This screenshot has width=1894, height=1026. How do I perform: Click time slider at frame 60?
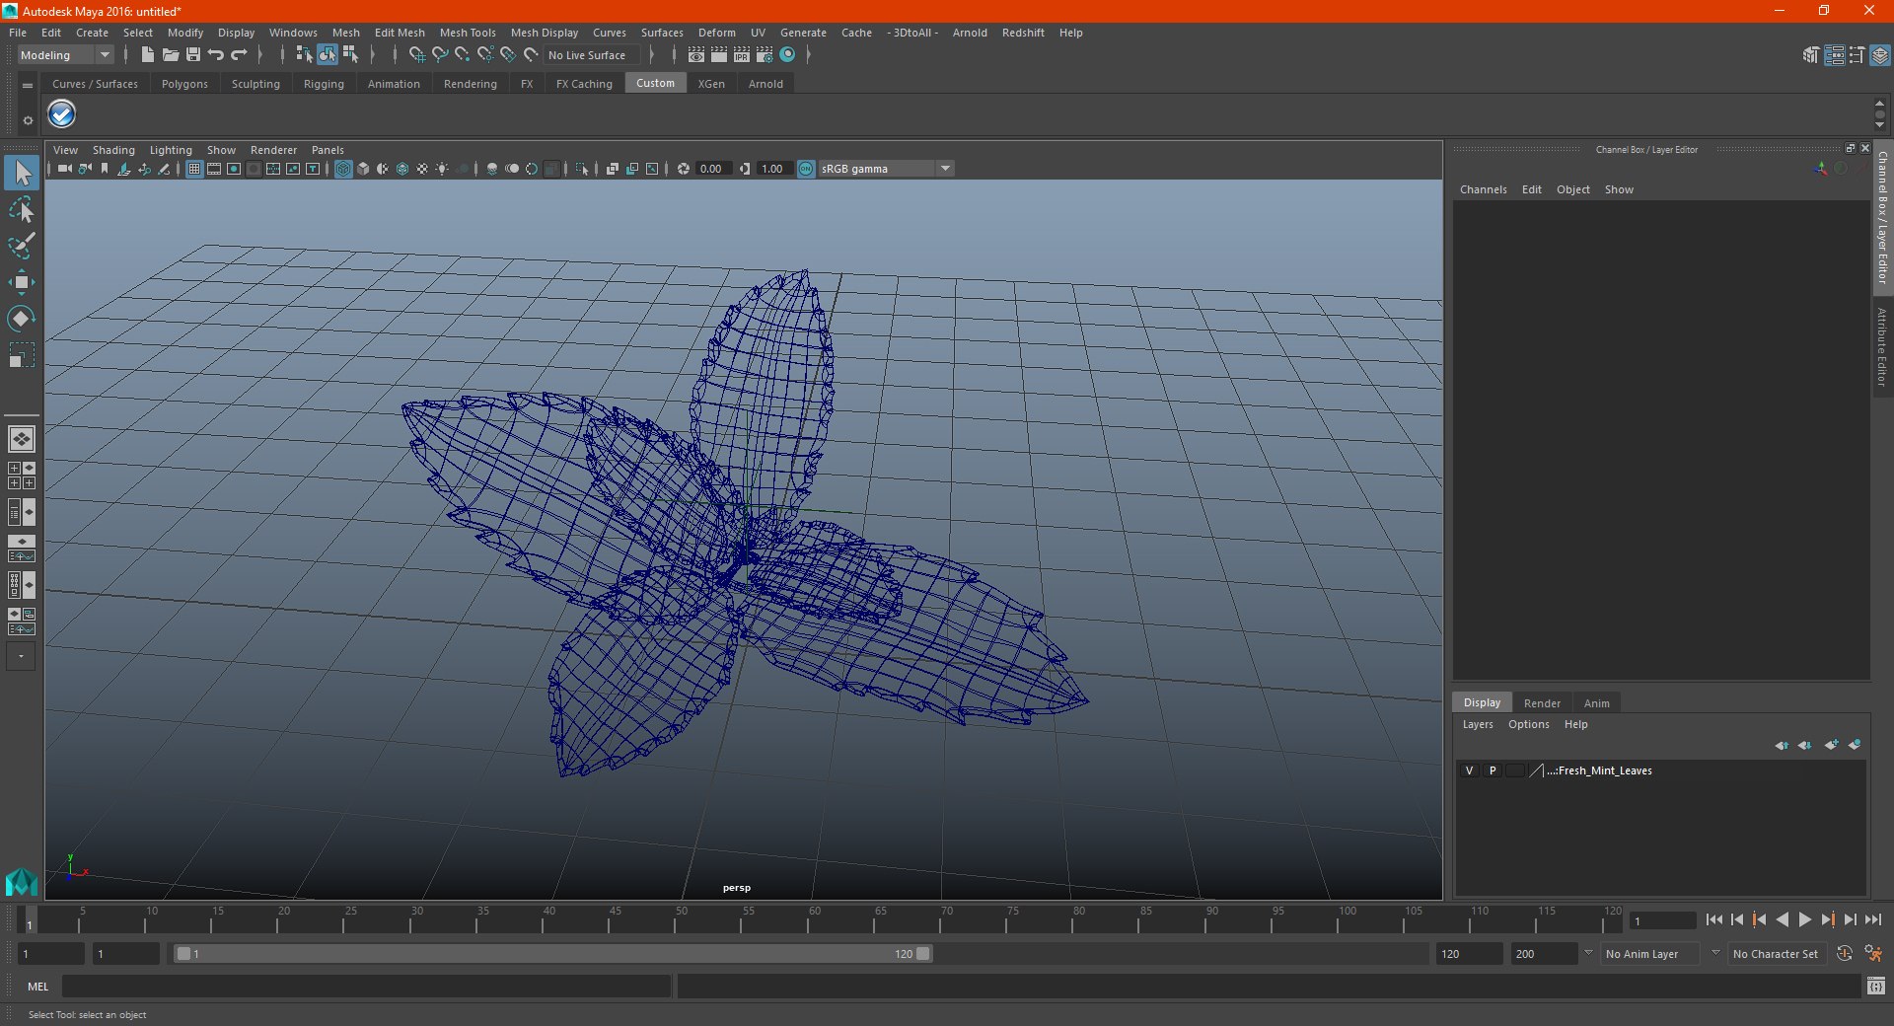pyautogui.click(x=807, y=919)
